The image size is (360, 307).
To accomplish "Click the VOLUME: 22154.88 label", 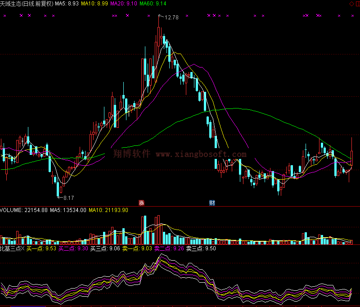I will point(24,210).
